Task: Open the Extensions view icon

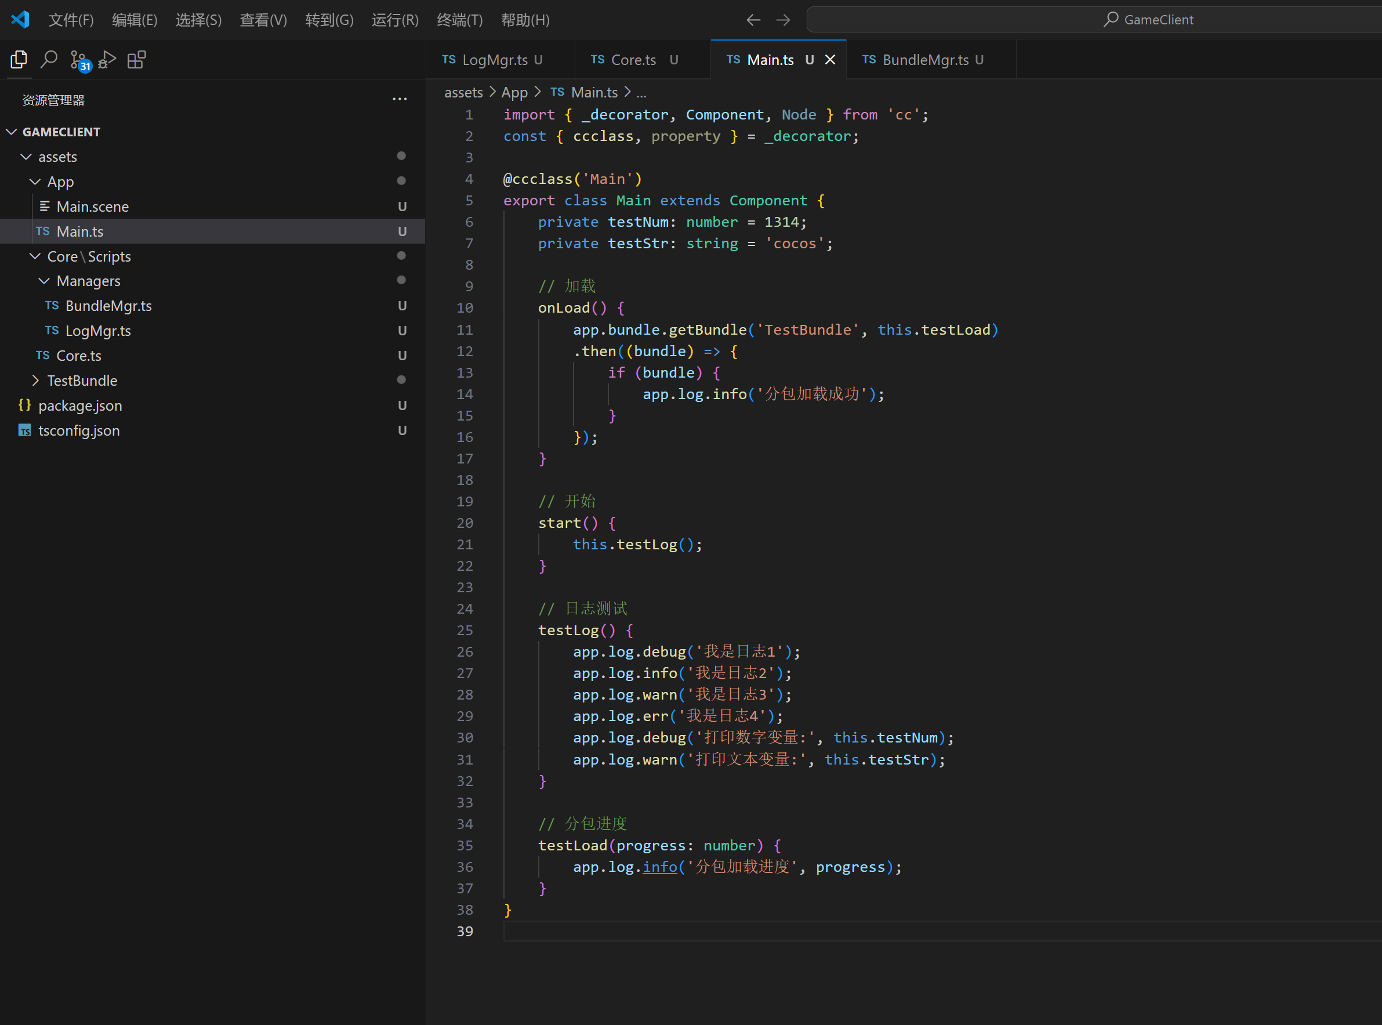Action: pos(136,60)
